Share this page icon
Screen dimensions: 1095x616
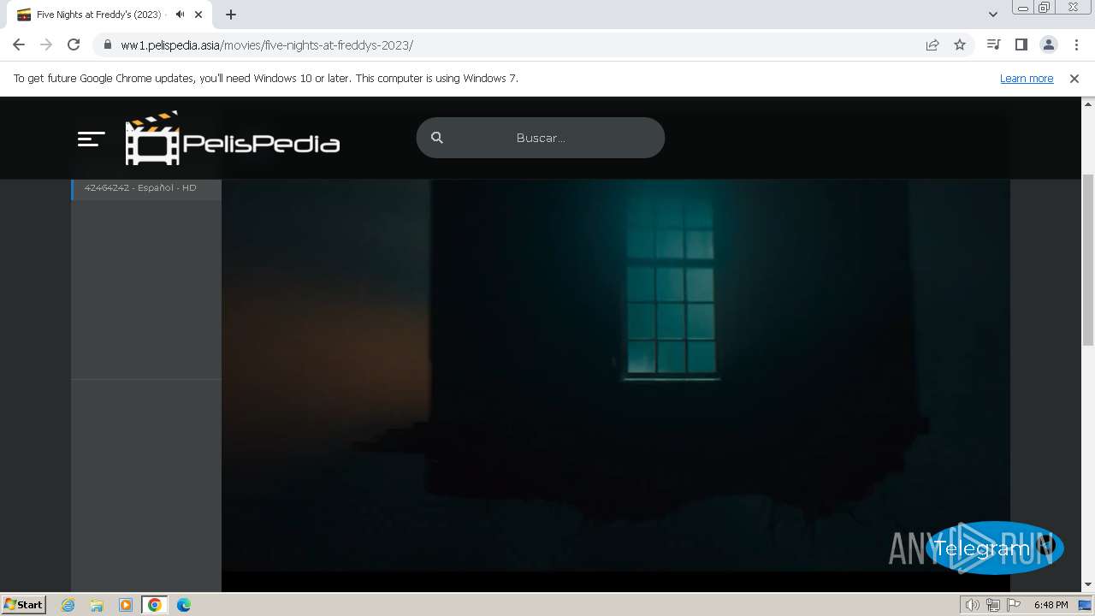[x=932, y=45]
